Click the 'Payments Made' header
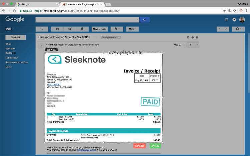This screenshot has height=156, width=250. pyautogui.click(x=104, y=131)
